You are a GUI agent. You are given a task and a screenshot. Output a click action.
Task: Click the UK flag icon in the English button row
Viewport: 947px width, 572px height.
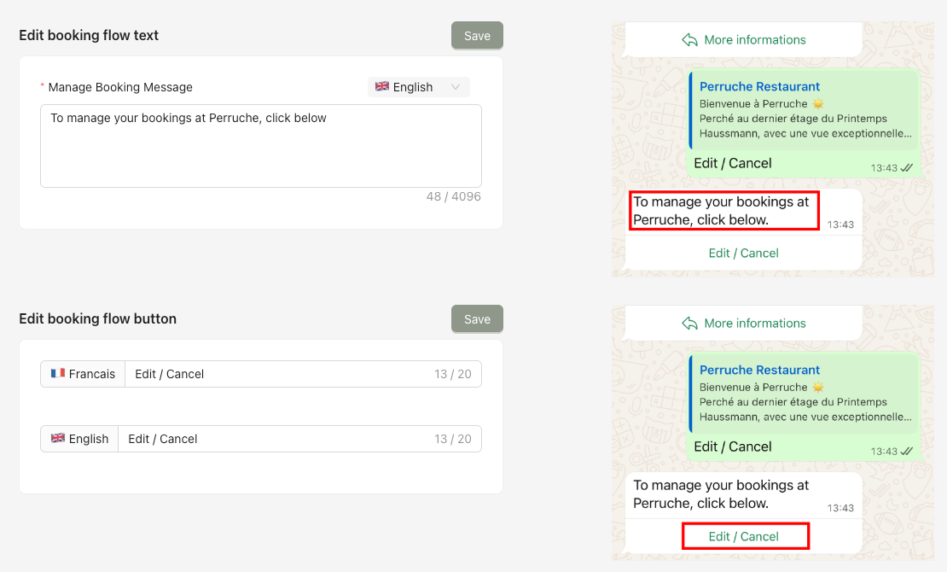pos(58,438)
